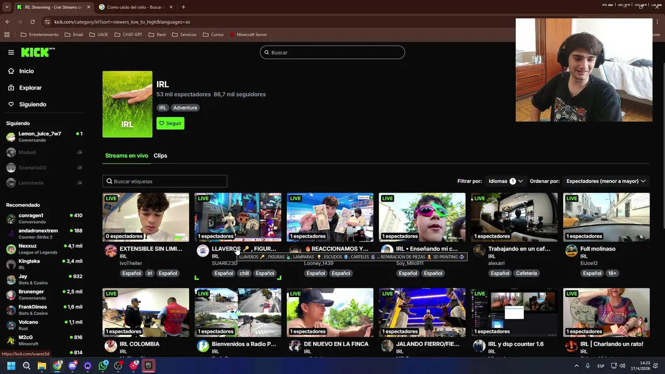Click the Buscar search field
The image size is (665, 374).
(x=332, y=52)
